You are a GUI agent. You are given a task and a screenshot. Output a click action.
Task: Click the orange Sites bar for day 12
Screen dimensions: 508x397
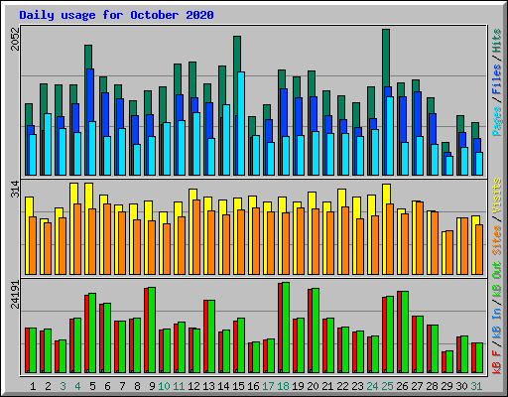(196, 237)
